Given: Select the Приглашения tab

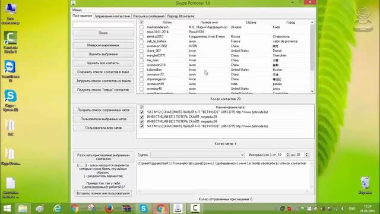Looking at the screenshot, I should [x=83, y=16].
